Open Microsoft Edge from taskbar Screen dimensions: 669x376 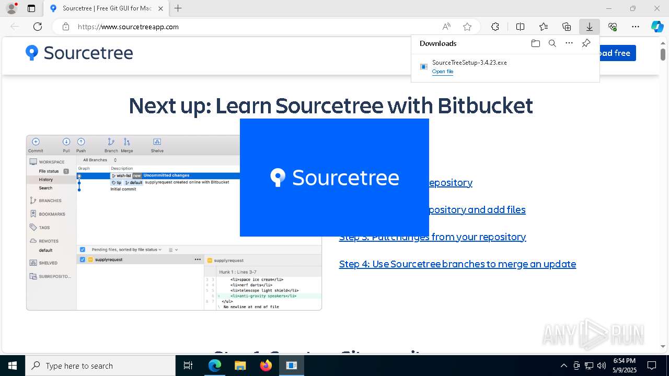click(215, 366)
